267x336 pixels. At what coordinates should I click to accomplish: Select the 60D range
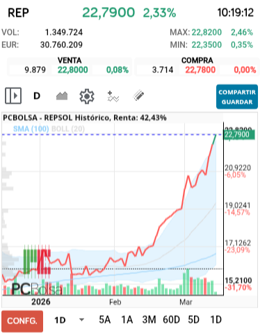pos(171,320)
